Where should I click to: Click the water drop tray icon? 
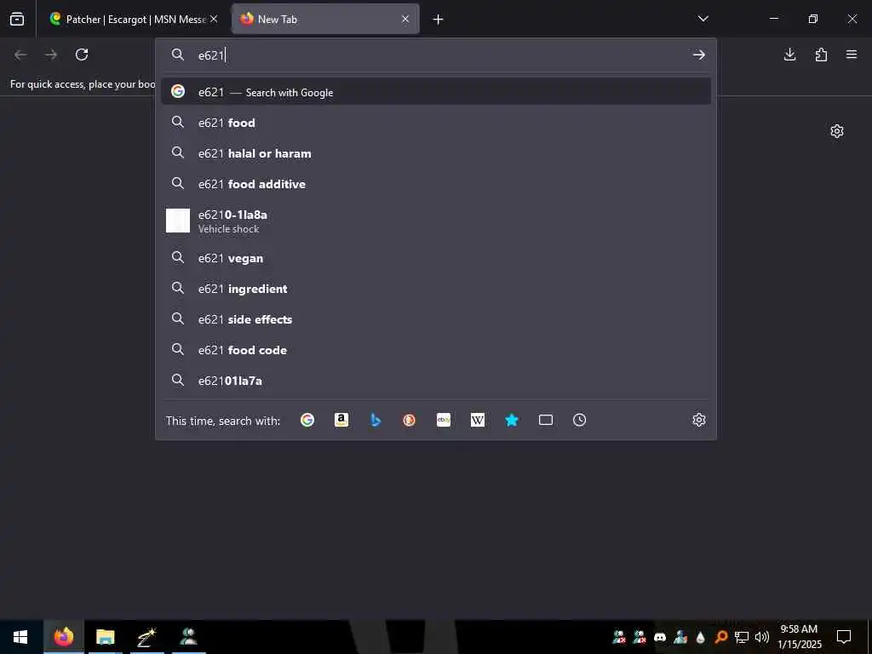click(x=701, y=637)
